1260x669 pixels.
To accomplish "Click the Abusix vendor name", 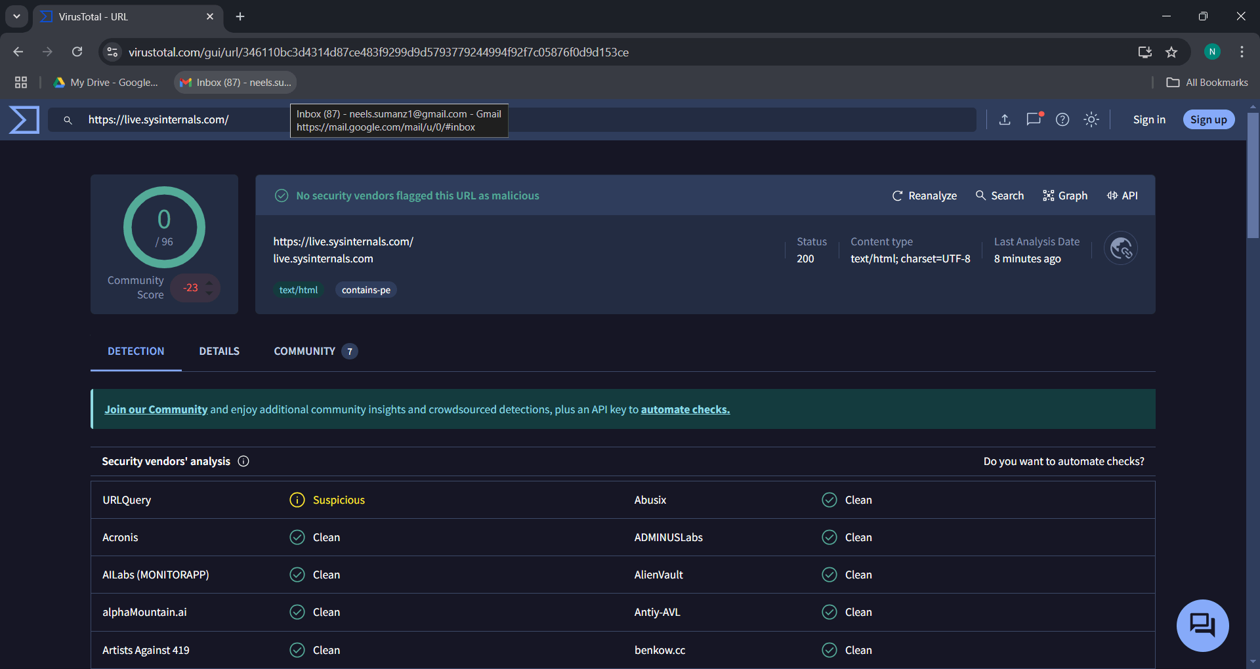I will point(650,500).
